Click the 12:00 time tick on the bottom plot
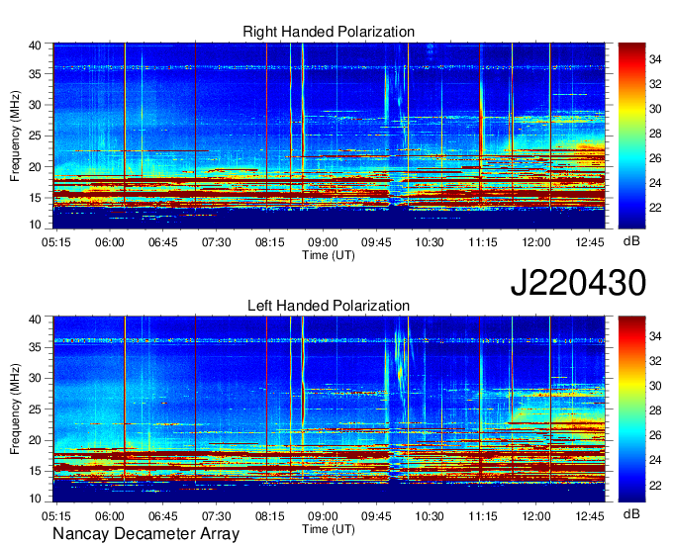Image resolution: width=673 pixels, height=546 pixels. tap(536, 516)
